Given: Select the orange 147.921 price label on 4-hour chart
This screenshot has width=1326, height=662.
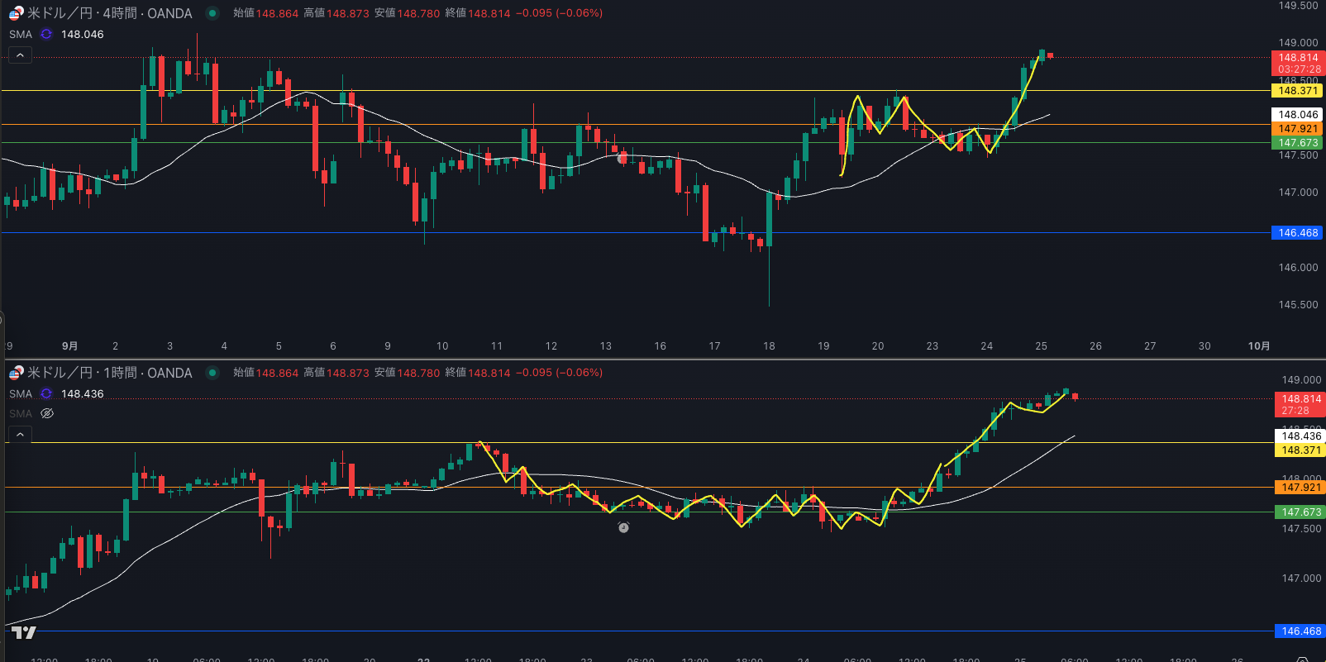Looking at the screenshot, I should [x=1298, y=129].
